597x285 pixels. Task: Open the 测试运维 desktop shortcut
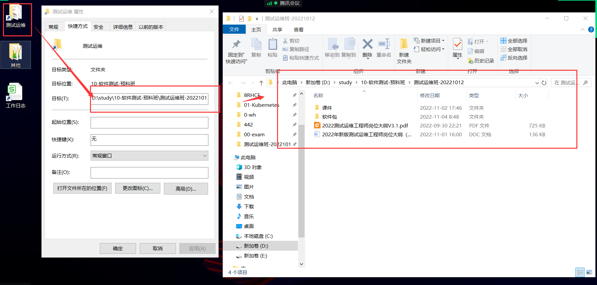[x=15, y=16]
